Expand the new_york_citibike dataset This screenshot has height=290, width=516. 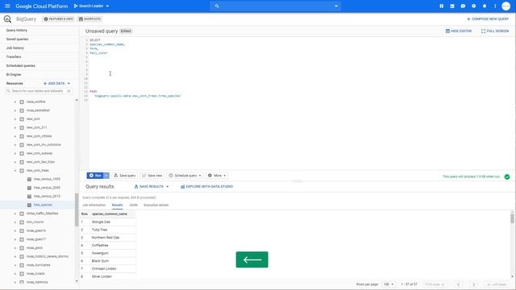click(15, 136)
